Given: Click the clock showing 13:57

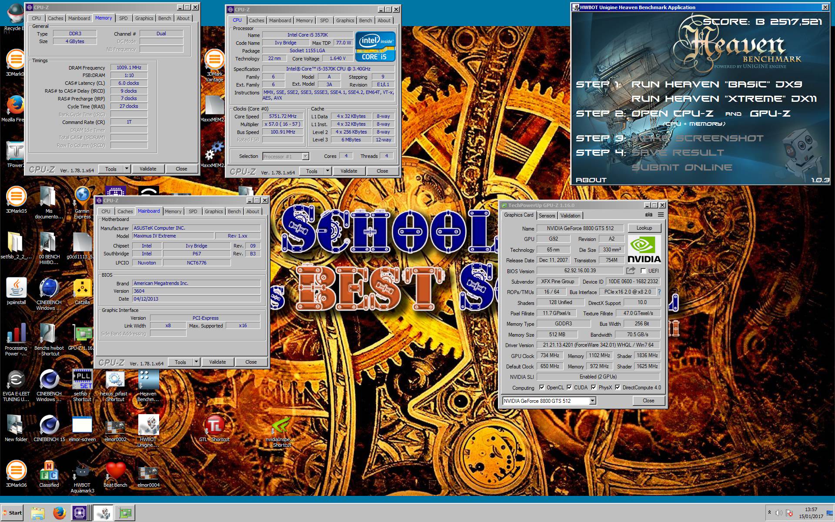Looking at the screenshot, I should coord(811,509).
